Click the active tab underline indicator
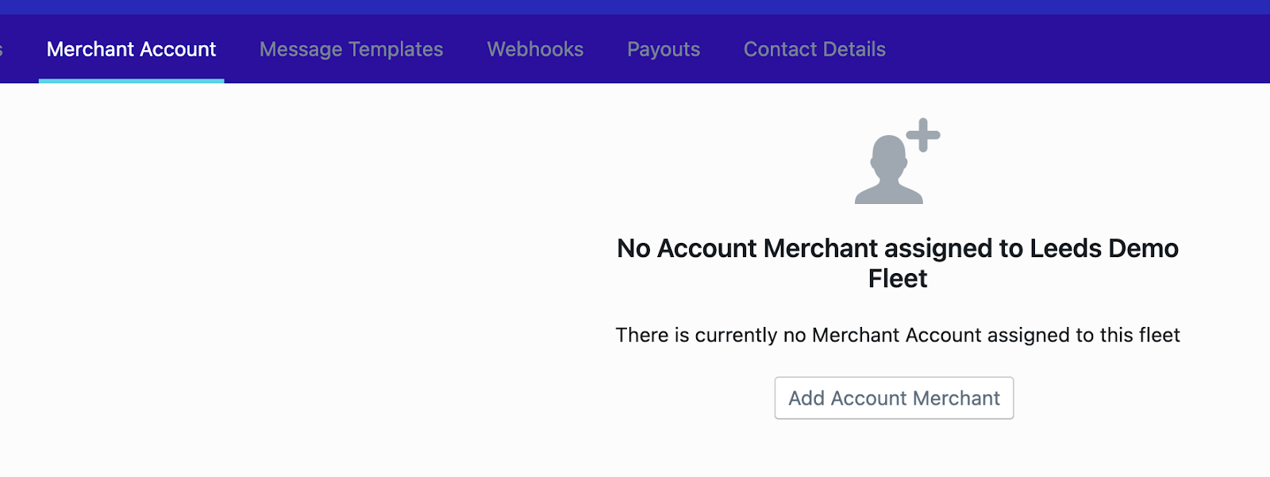Screen dimensions: 1270x477 tap(130, 79)
